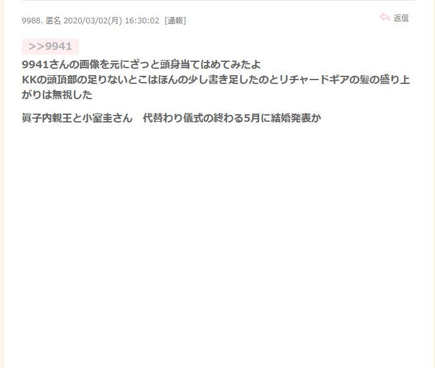Click comment number 9988.
Viewport: 435px width, 368px height.
point(32,21)
